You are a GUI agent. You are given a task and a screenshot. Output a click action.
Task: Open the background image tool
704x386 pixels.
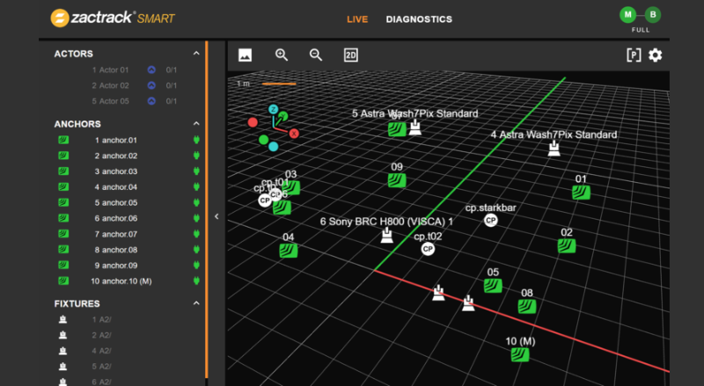tap(245, 55)
